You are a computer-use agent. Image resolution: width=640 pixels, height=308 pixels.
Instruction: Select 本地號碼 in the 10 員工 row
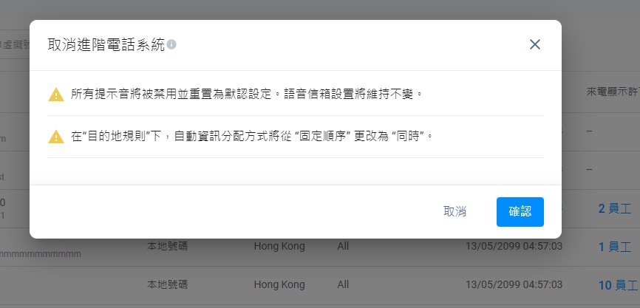click(x=167, y=284)
